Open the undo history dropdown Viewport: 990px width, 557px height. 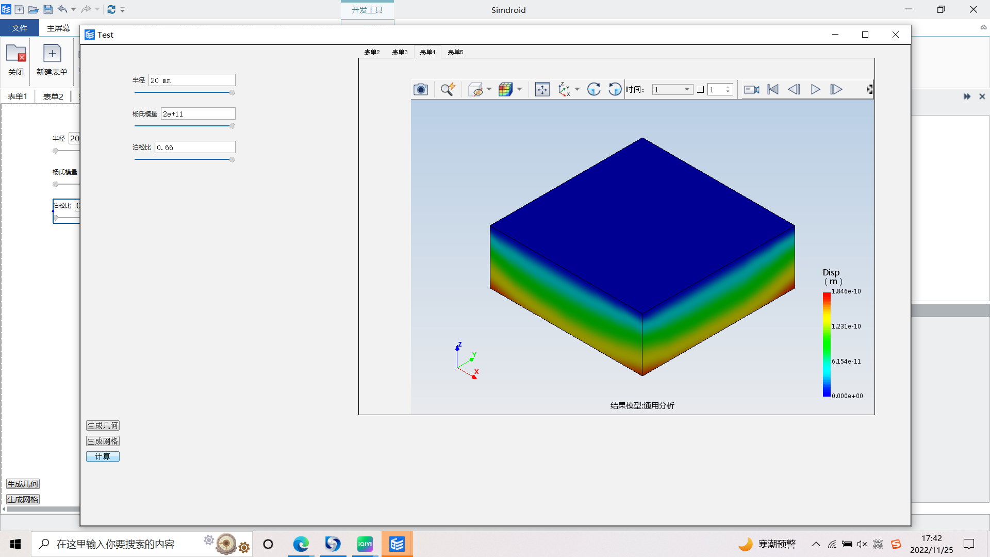coord(73,9)
